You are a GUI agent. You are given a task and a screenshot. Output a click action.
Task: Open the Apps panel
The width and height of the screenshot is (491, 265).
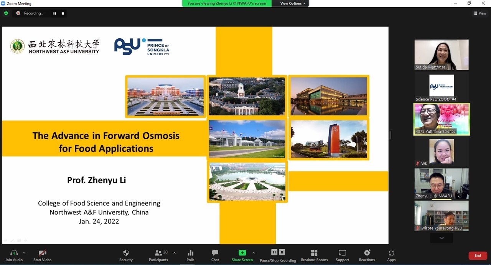coord(391,253)
